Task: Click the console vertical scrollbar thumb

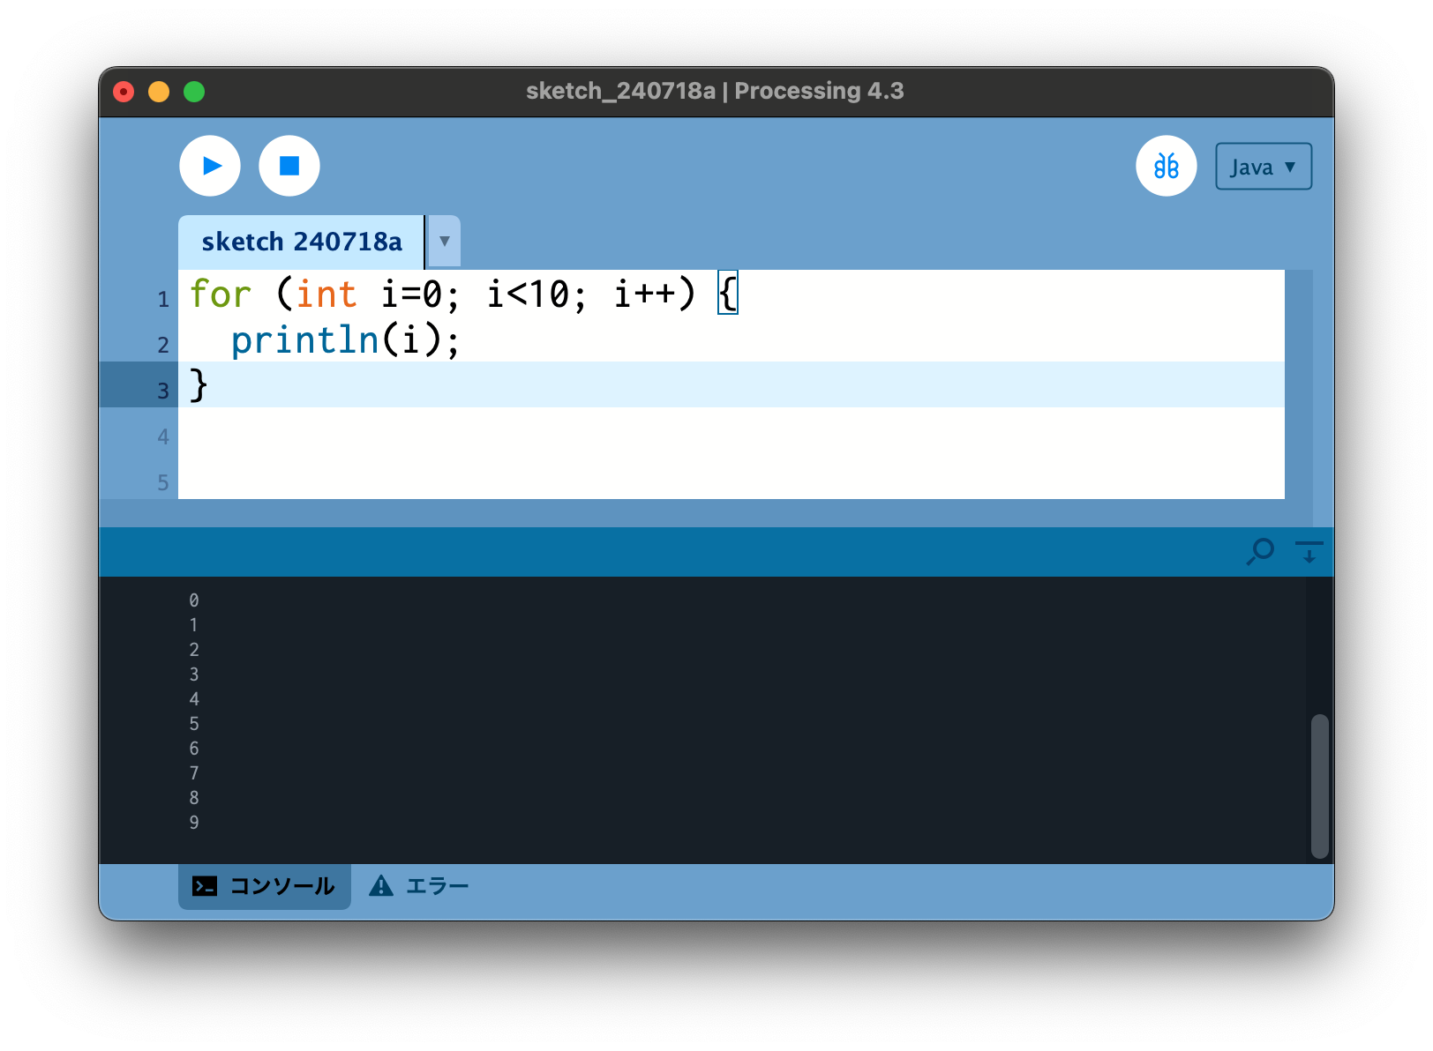Action: click(x=1319, y=785)
